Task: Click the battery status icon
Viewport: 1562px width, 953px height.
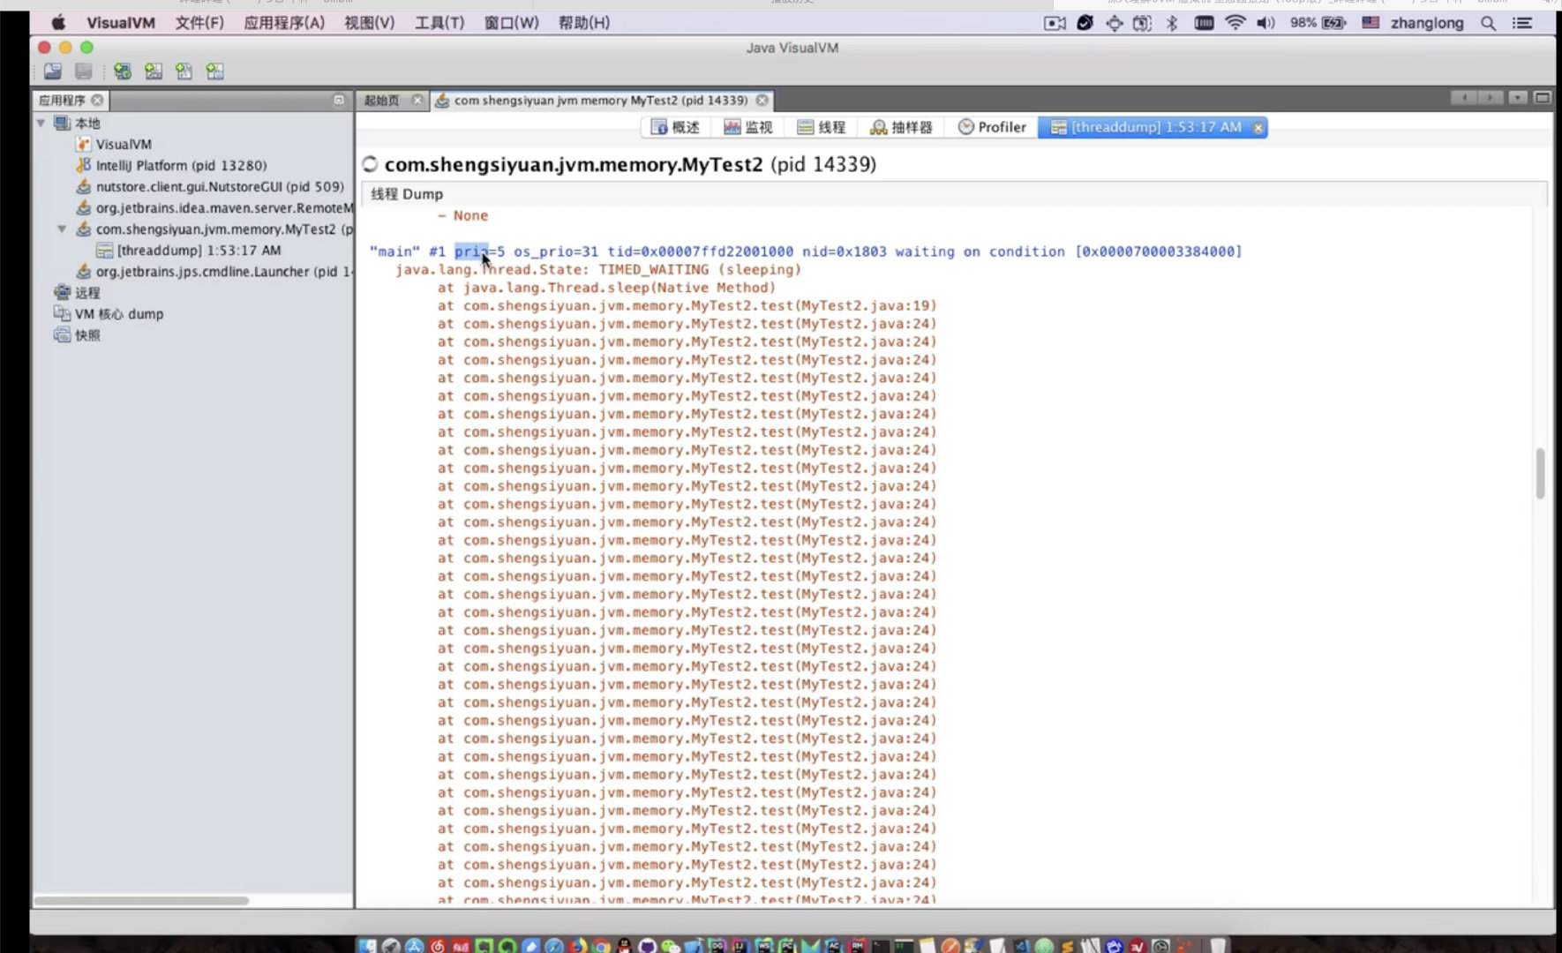Action: tap(1333, 23)
